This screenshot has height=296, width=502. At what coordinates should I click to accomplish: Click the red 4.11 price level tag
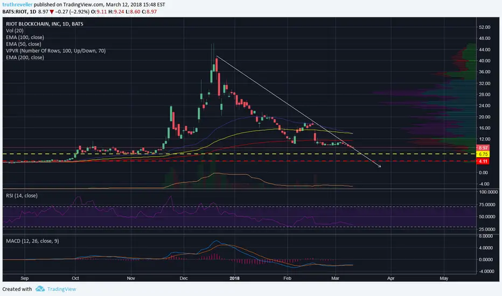click(x=483, y=161)
